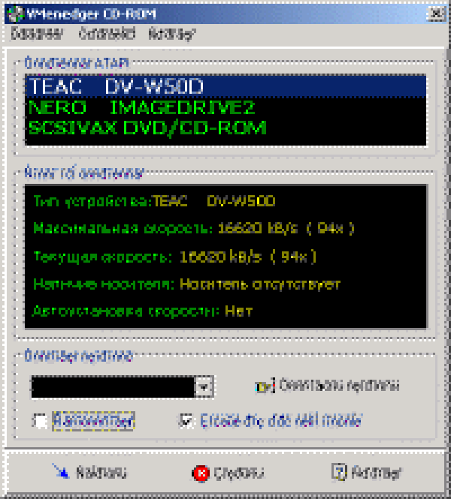Click the VMeneger app icon in title bar

pos(15,14)
